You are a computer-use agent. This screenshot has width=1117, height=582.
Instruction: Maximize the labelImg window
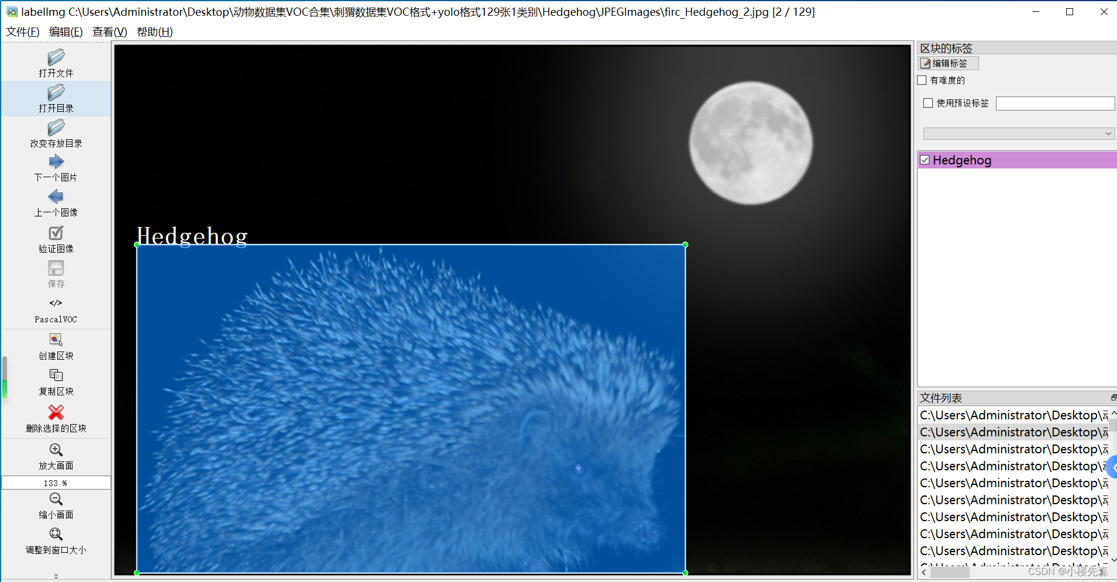(x=1070, y=12)
